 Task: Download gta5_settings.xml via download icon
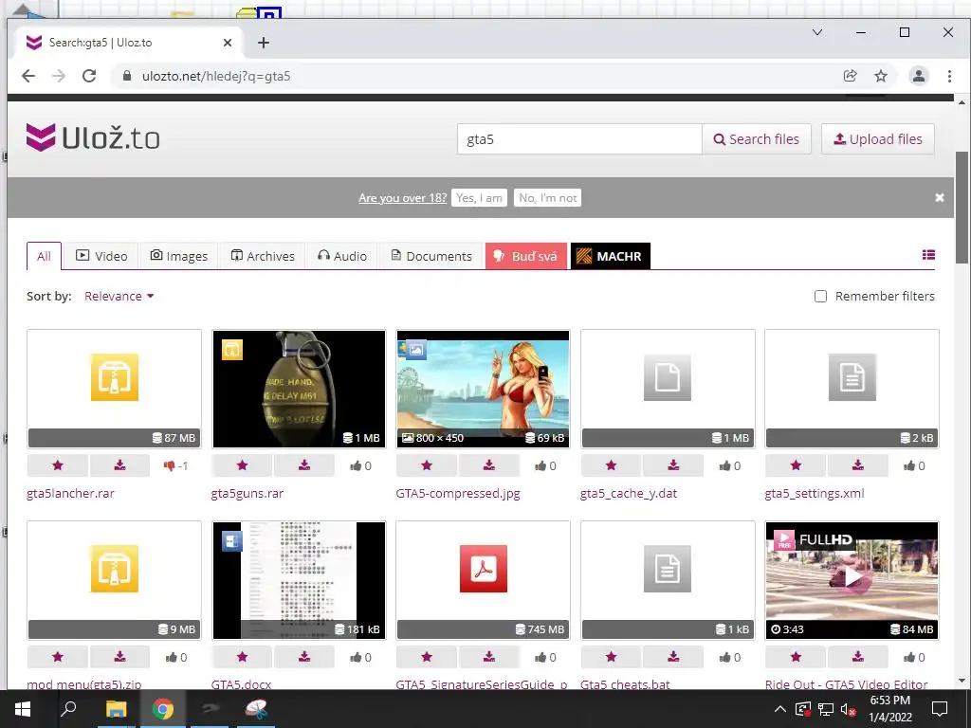(x=857, y=465)
